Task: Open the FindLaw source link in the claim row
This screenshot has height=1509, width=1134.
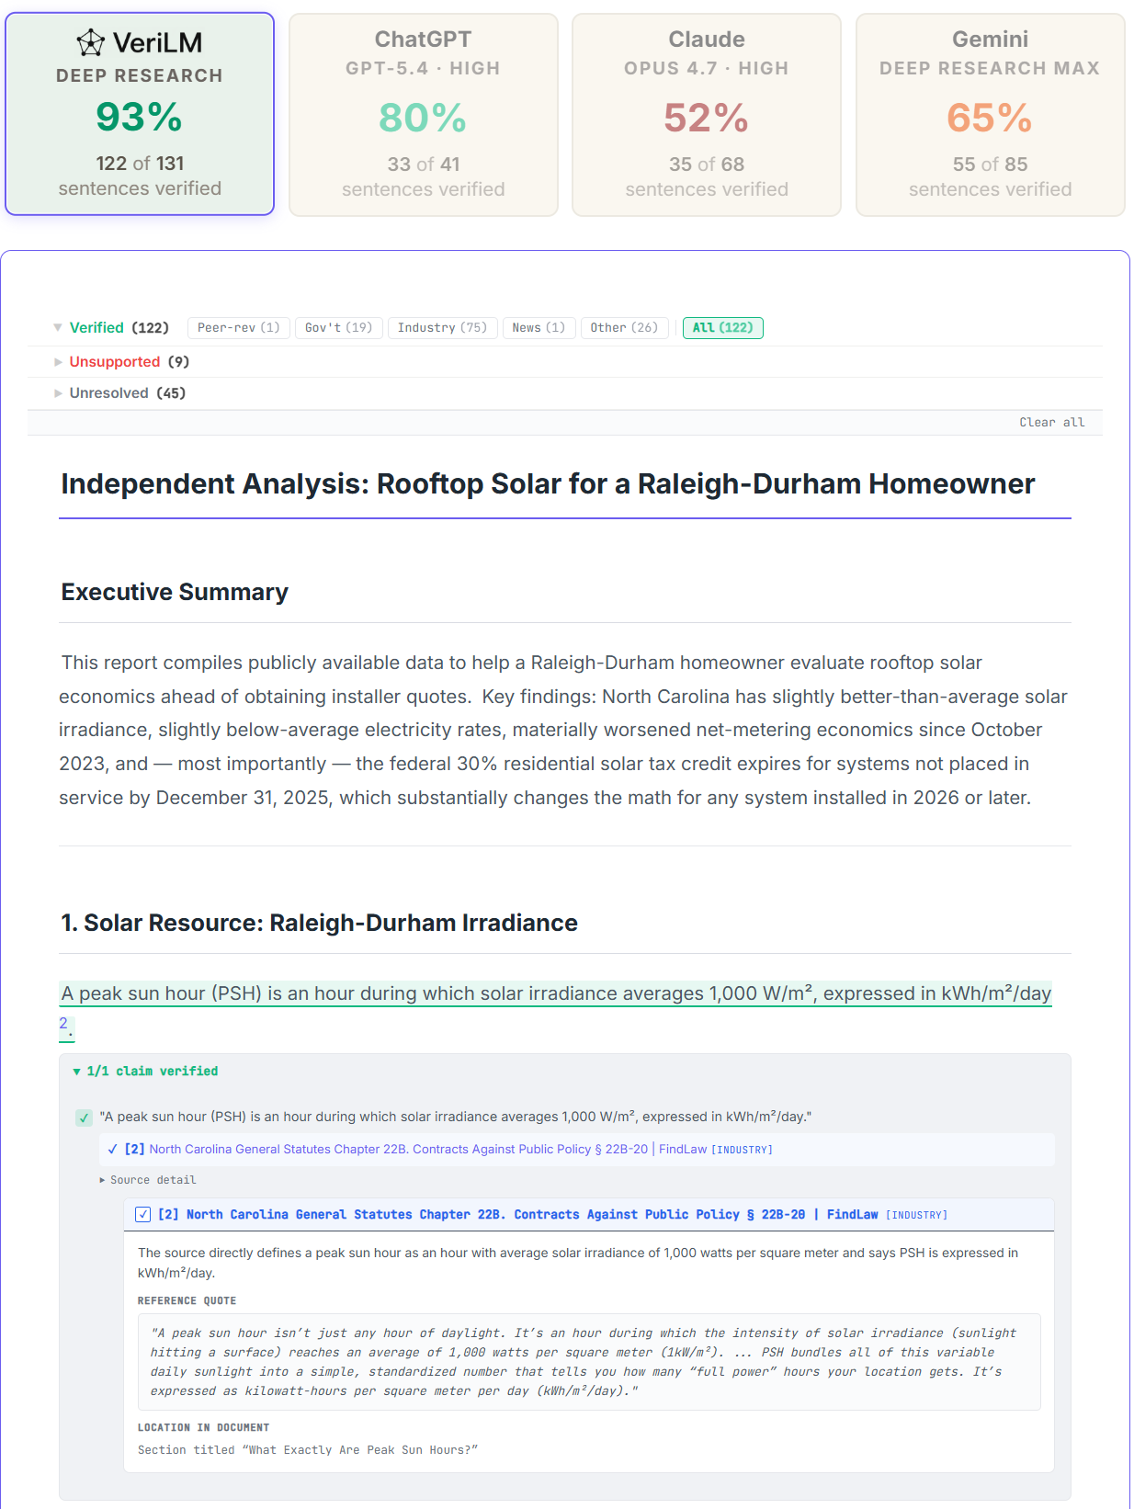Action: click(428, 1150)
